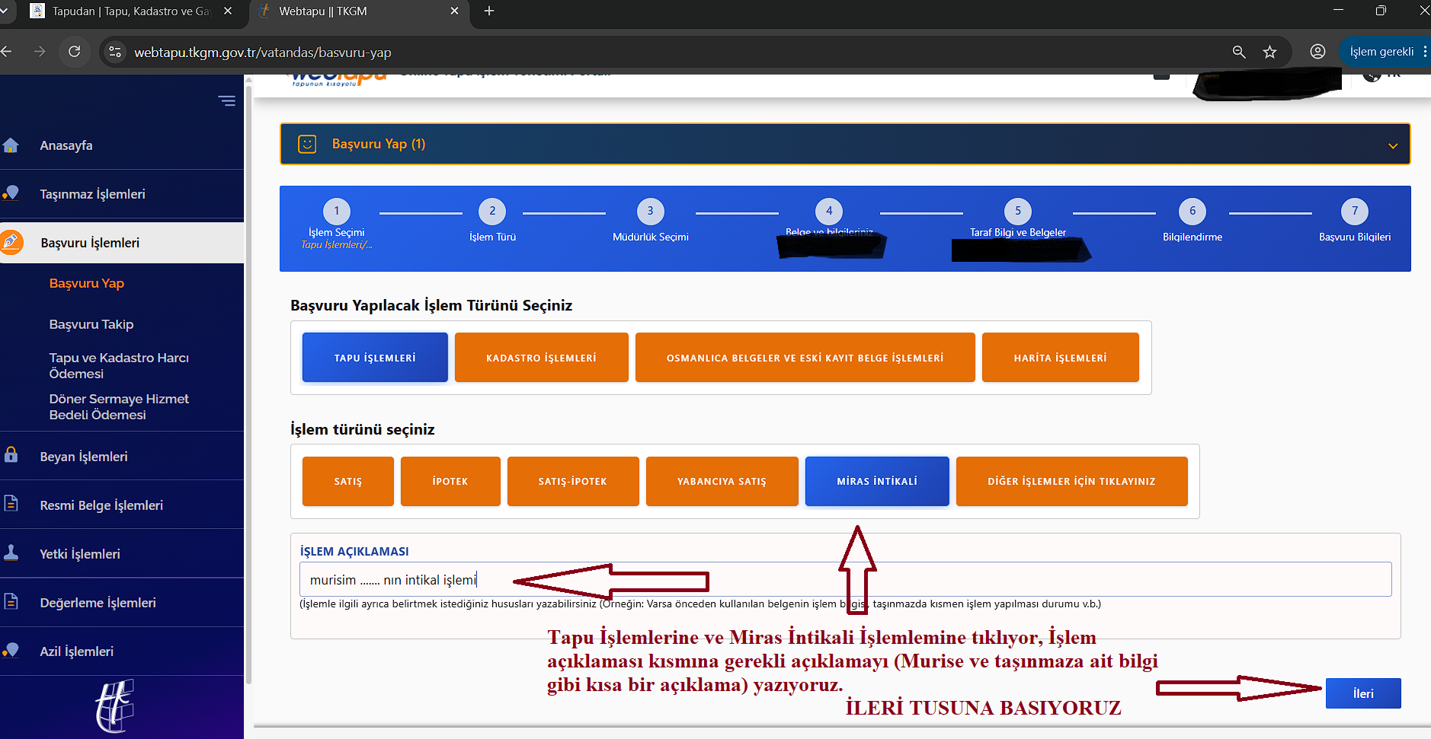
Task: Click the Resmi Belge İşlemleri document icon
Action: [11, 504]
